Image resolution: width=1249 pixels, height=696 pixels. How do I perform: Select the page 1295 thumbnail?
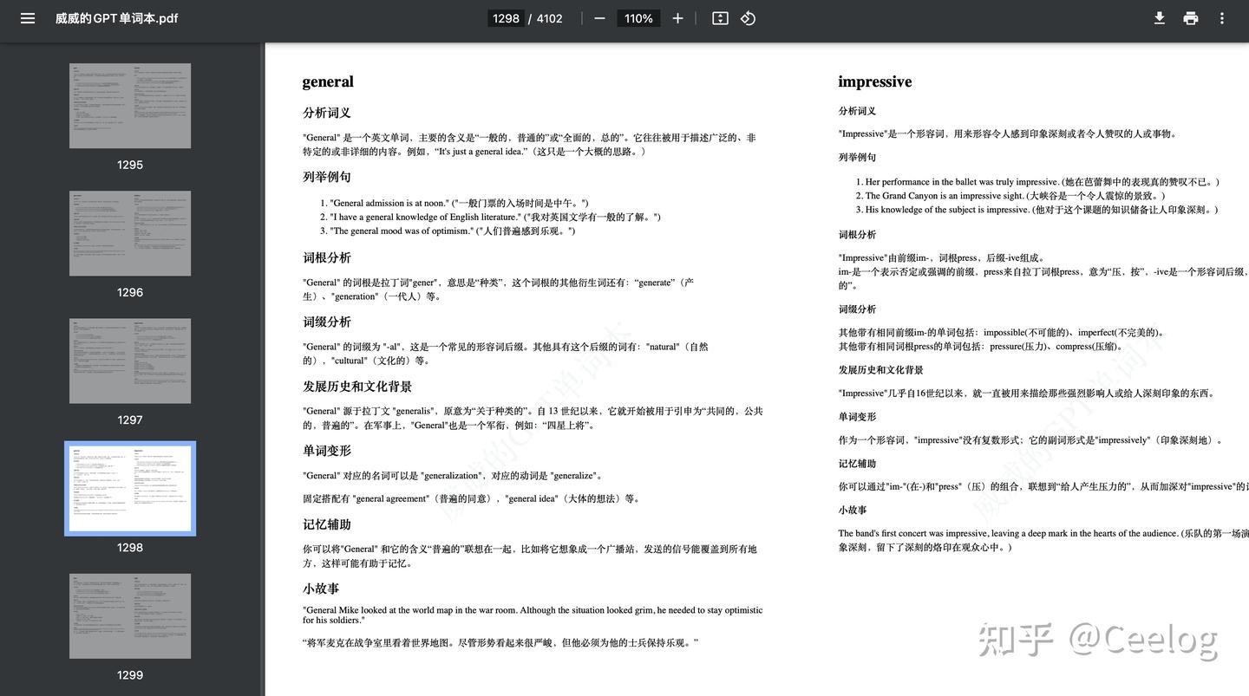point(129,105)
